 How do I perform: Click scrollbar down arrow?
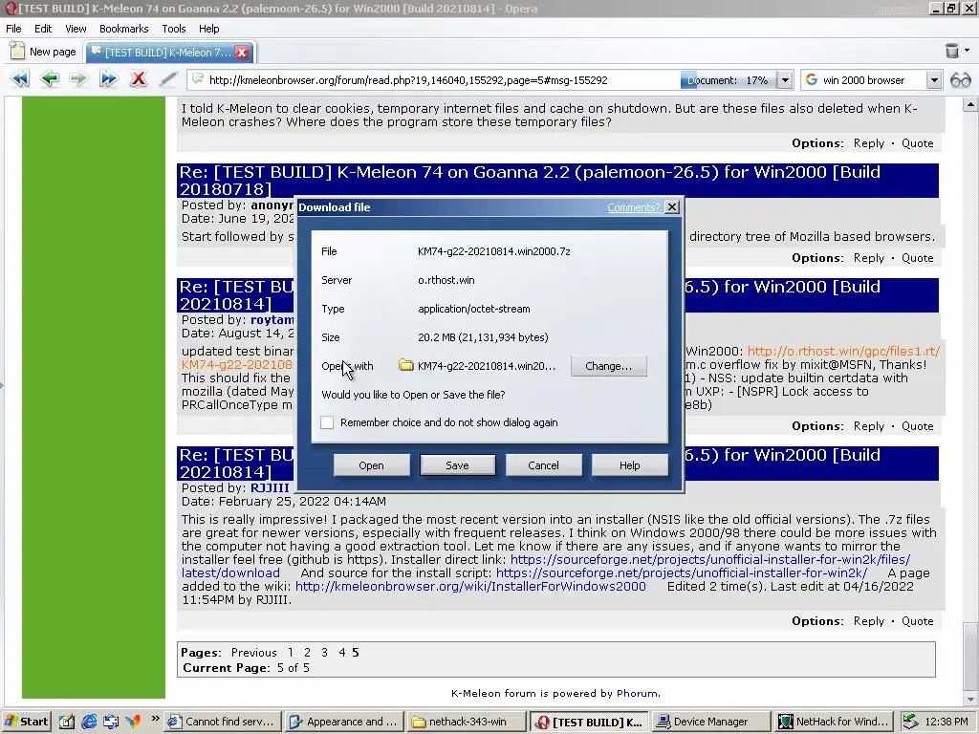(x=971, y=700)
